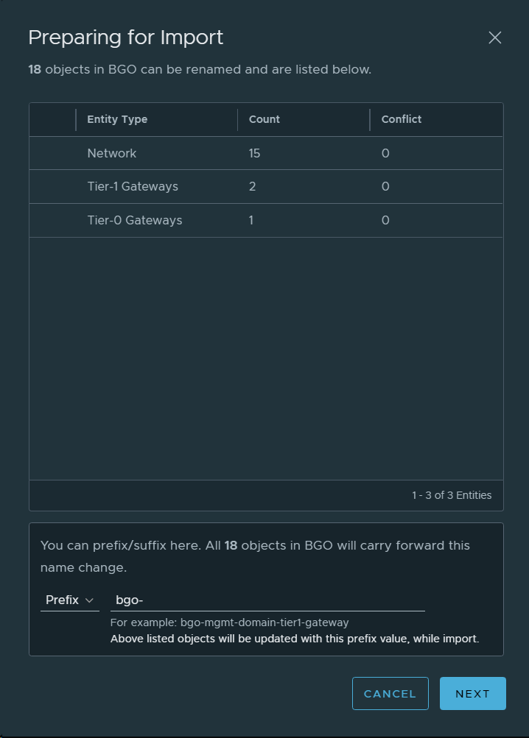Proceed with the Next button
Image resolution: width=529 pixels, height=738 pixels.
472,694
